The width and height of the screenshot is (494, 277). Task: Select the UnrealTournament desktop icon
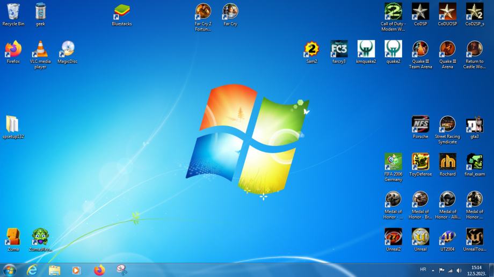(475, 240)
